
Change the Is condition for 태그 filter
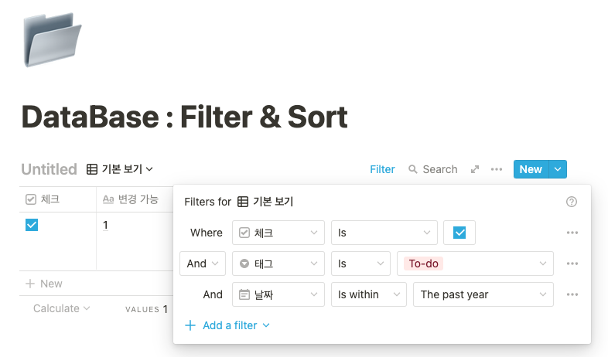point(360,263)
